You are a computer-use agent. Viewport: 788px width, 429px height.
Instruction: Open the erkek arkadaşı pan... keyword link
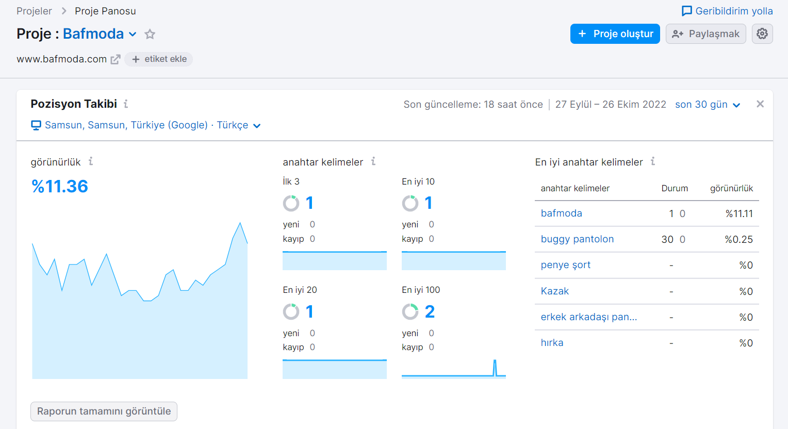pyautogui.click(x=588, y=317)
